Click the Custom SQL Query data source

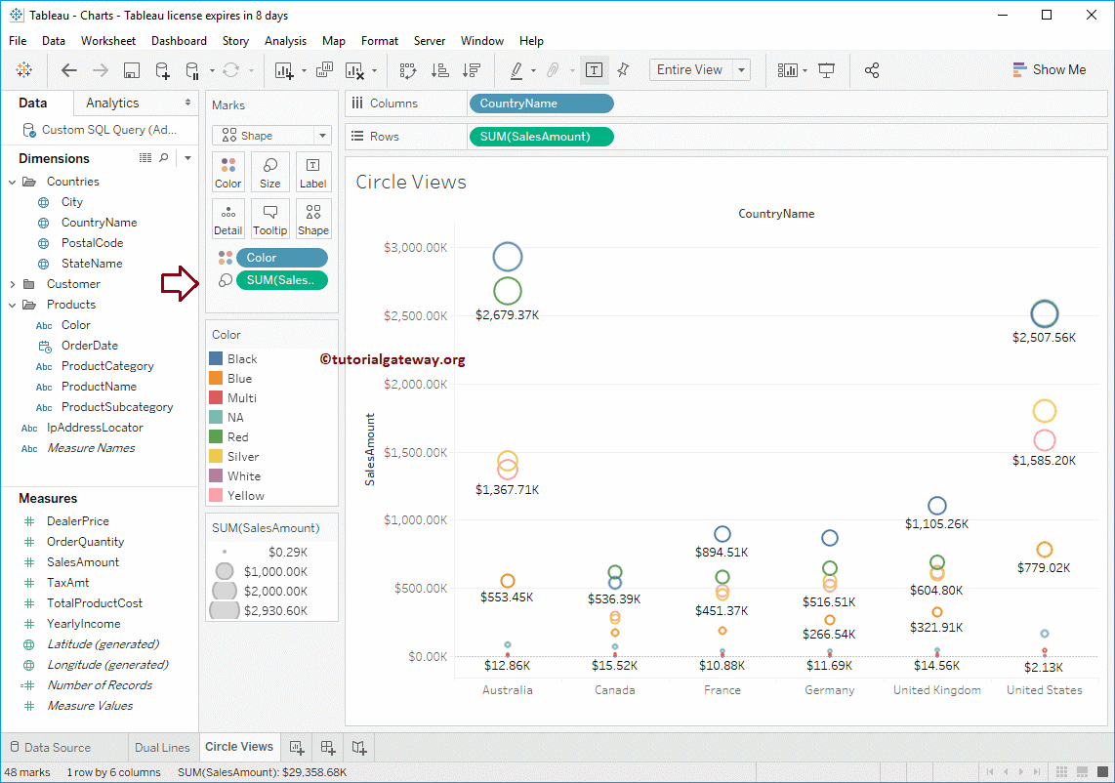100,130
